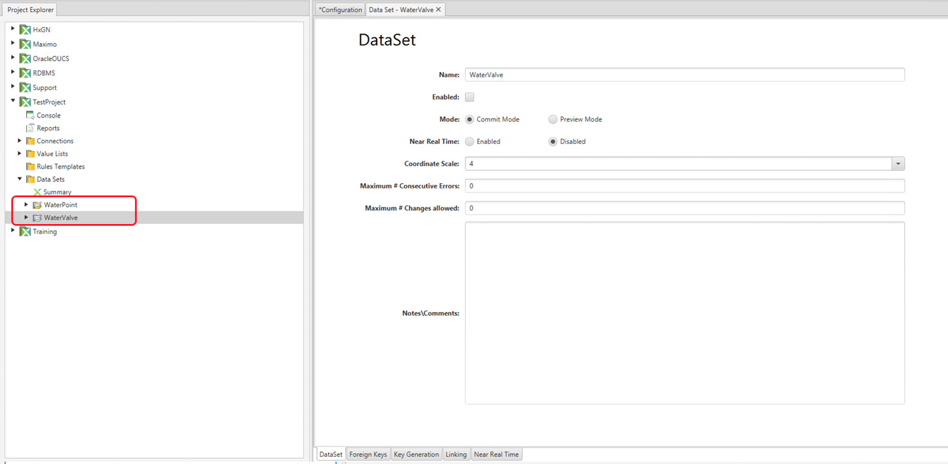Image resolution: width=948 pixels, height=464 pixels.
Task: Click the WaterPoint data set icon
Action: tap(37, 205)
